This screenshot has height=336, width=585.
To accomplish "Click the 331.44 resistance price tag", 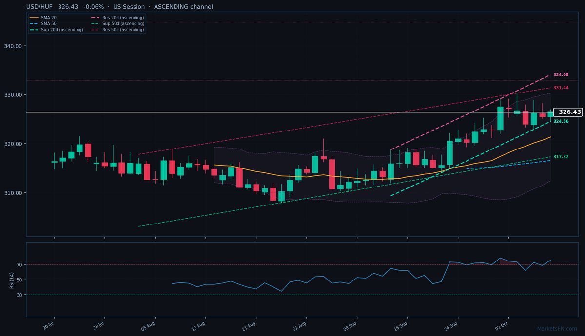I will tap(561, 88).
